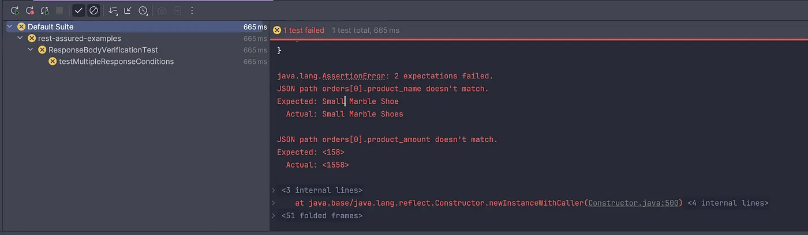Open the Constructor.java:500 link

click(x=635, y=203)
